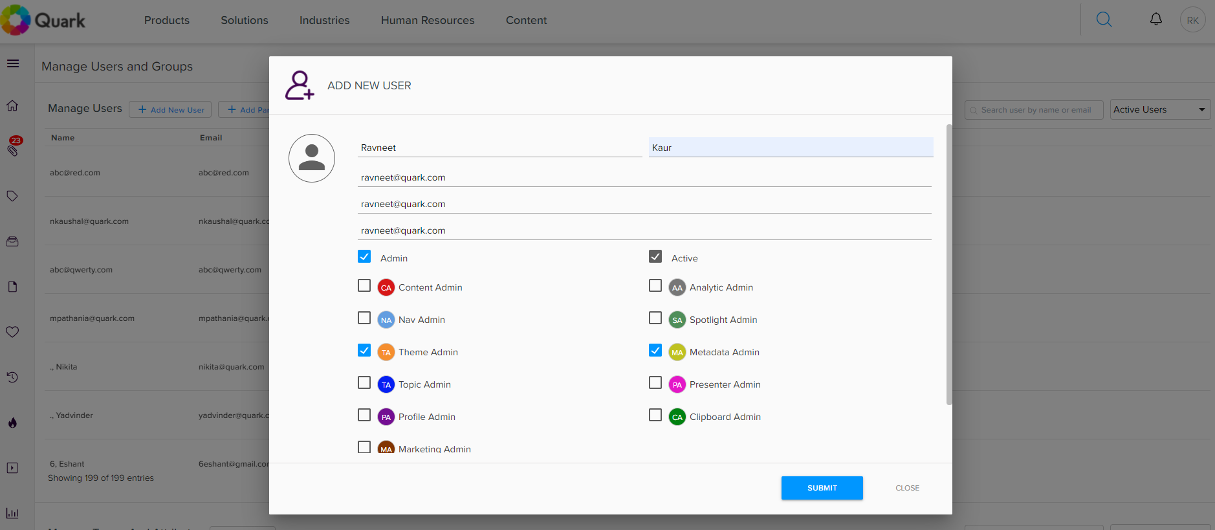1215x530 pixels.
Task: Open the Solutions menu
Action: click(245, 20)
